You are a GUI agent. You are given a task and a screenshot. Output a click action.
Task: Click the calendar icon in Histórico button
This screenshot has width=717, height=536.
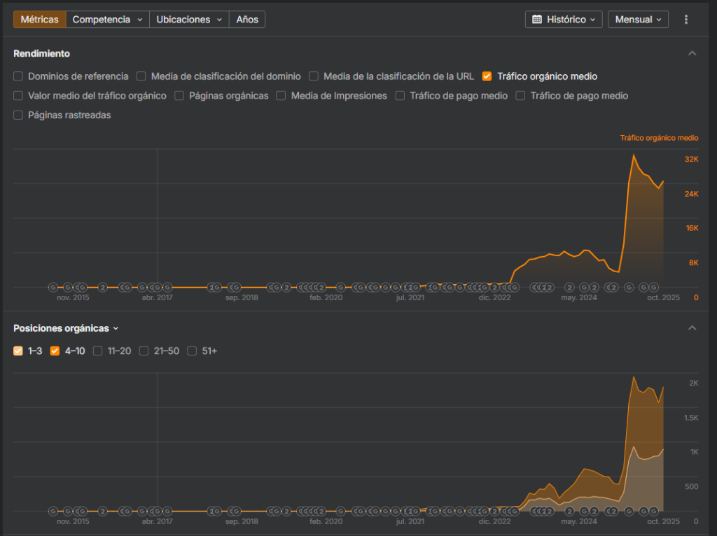point(537,20)
